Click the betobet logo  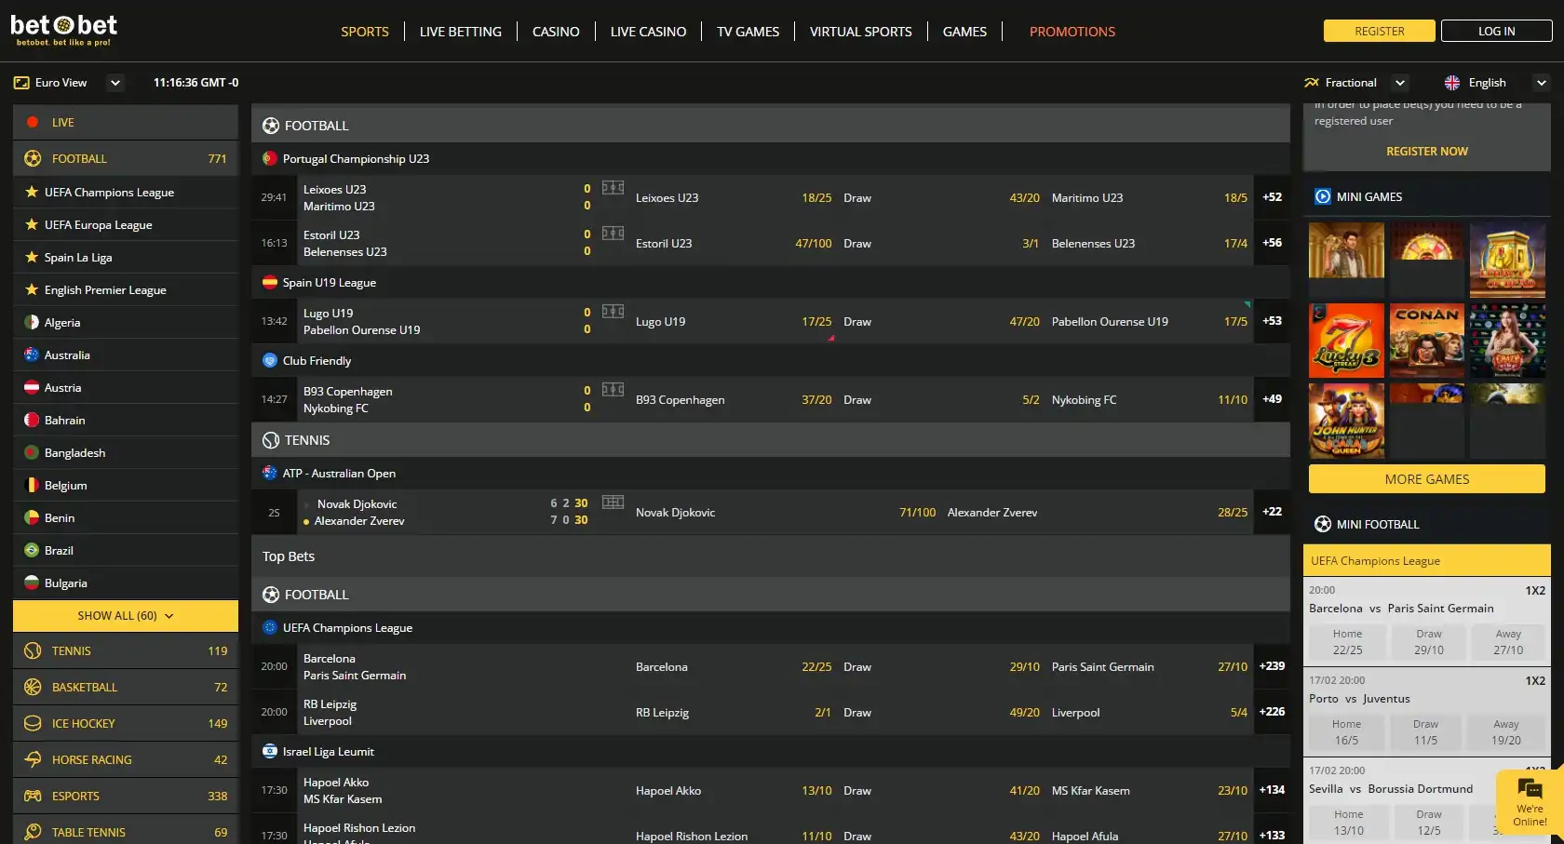point(63,30)
